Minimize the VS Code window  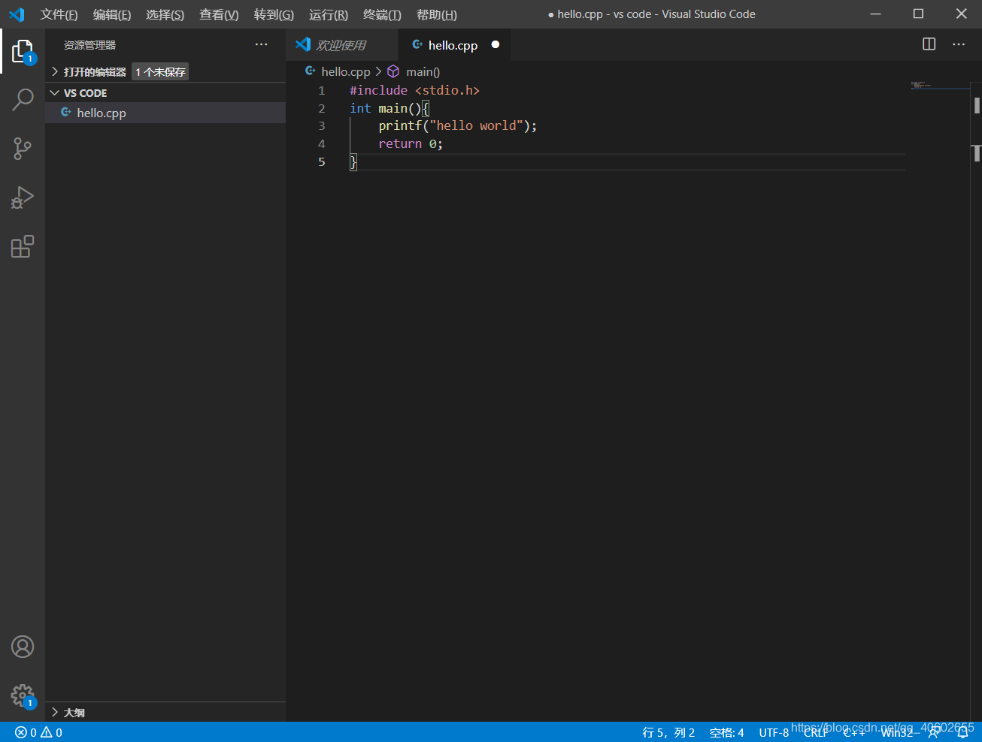click(875, 14)
